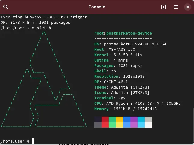194x145 pixels.
Task: Click the 'Executing busybox-1.36.1-r29.trigger' line
Action: [44, 17]
